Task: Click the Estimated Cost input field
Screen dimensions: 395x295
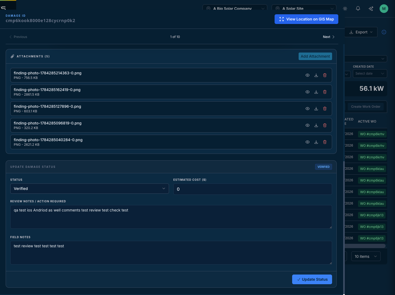Action: click(253, 189)
